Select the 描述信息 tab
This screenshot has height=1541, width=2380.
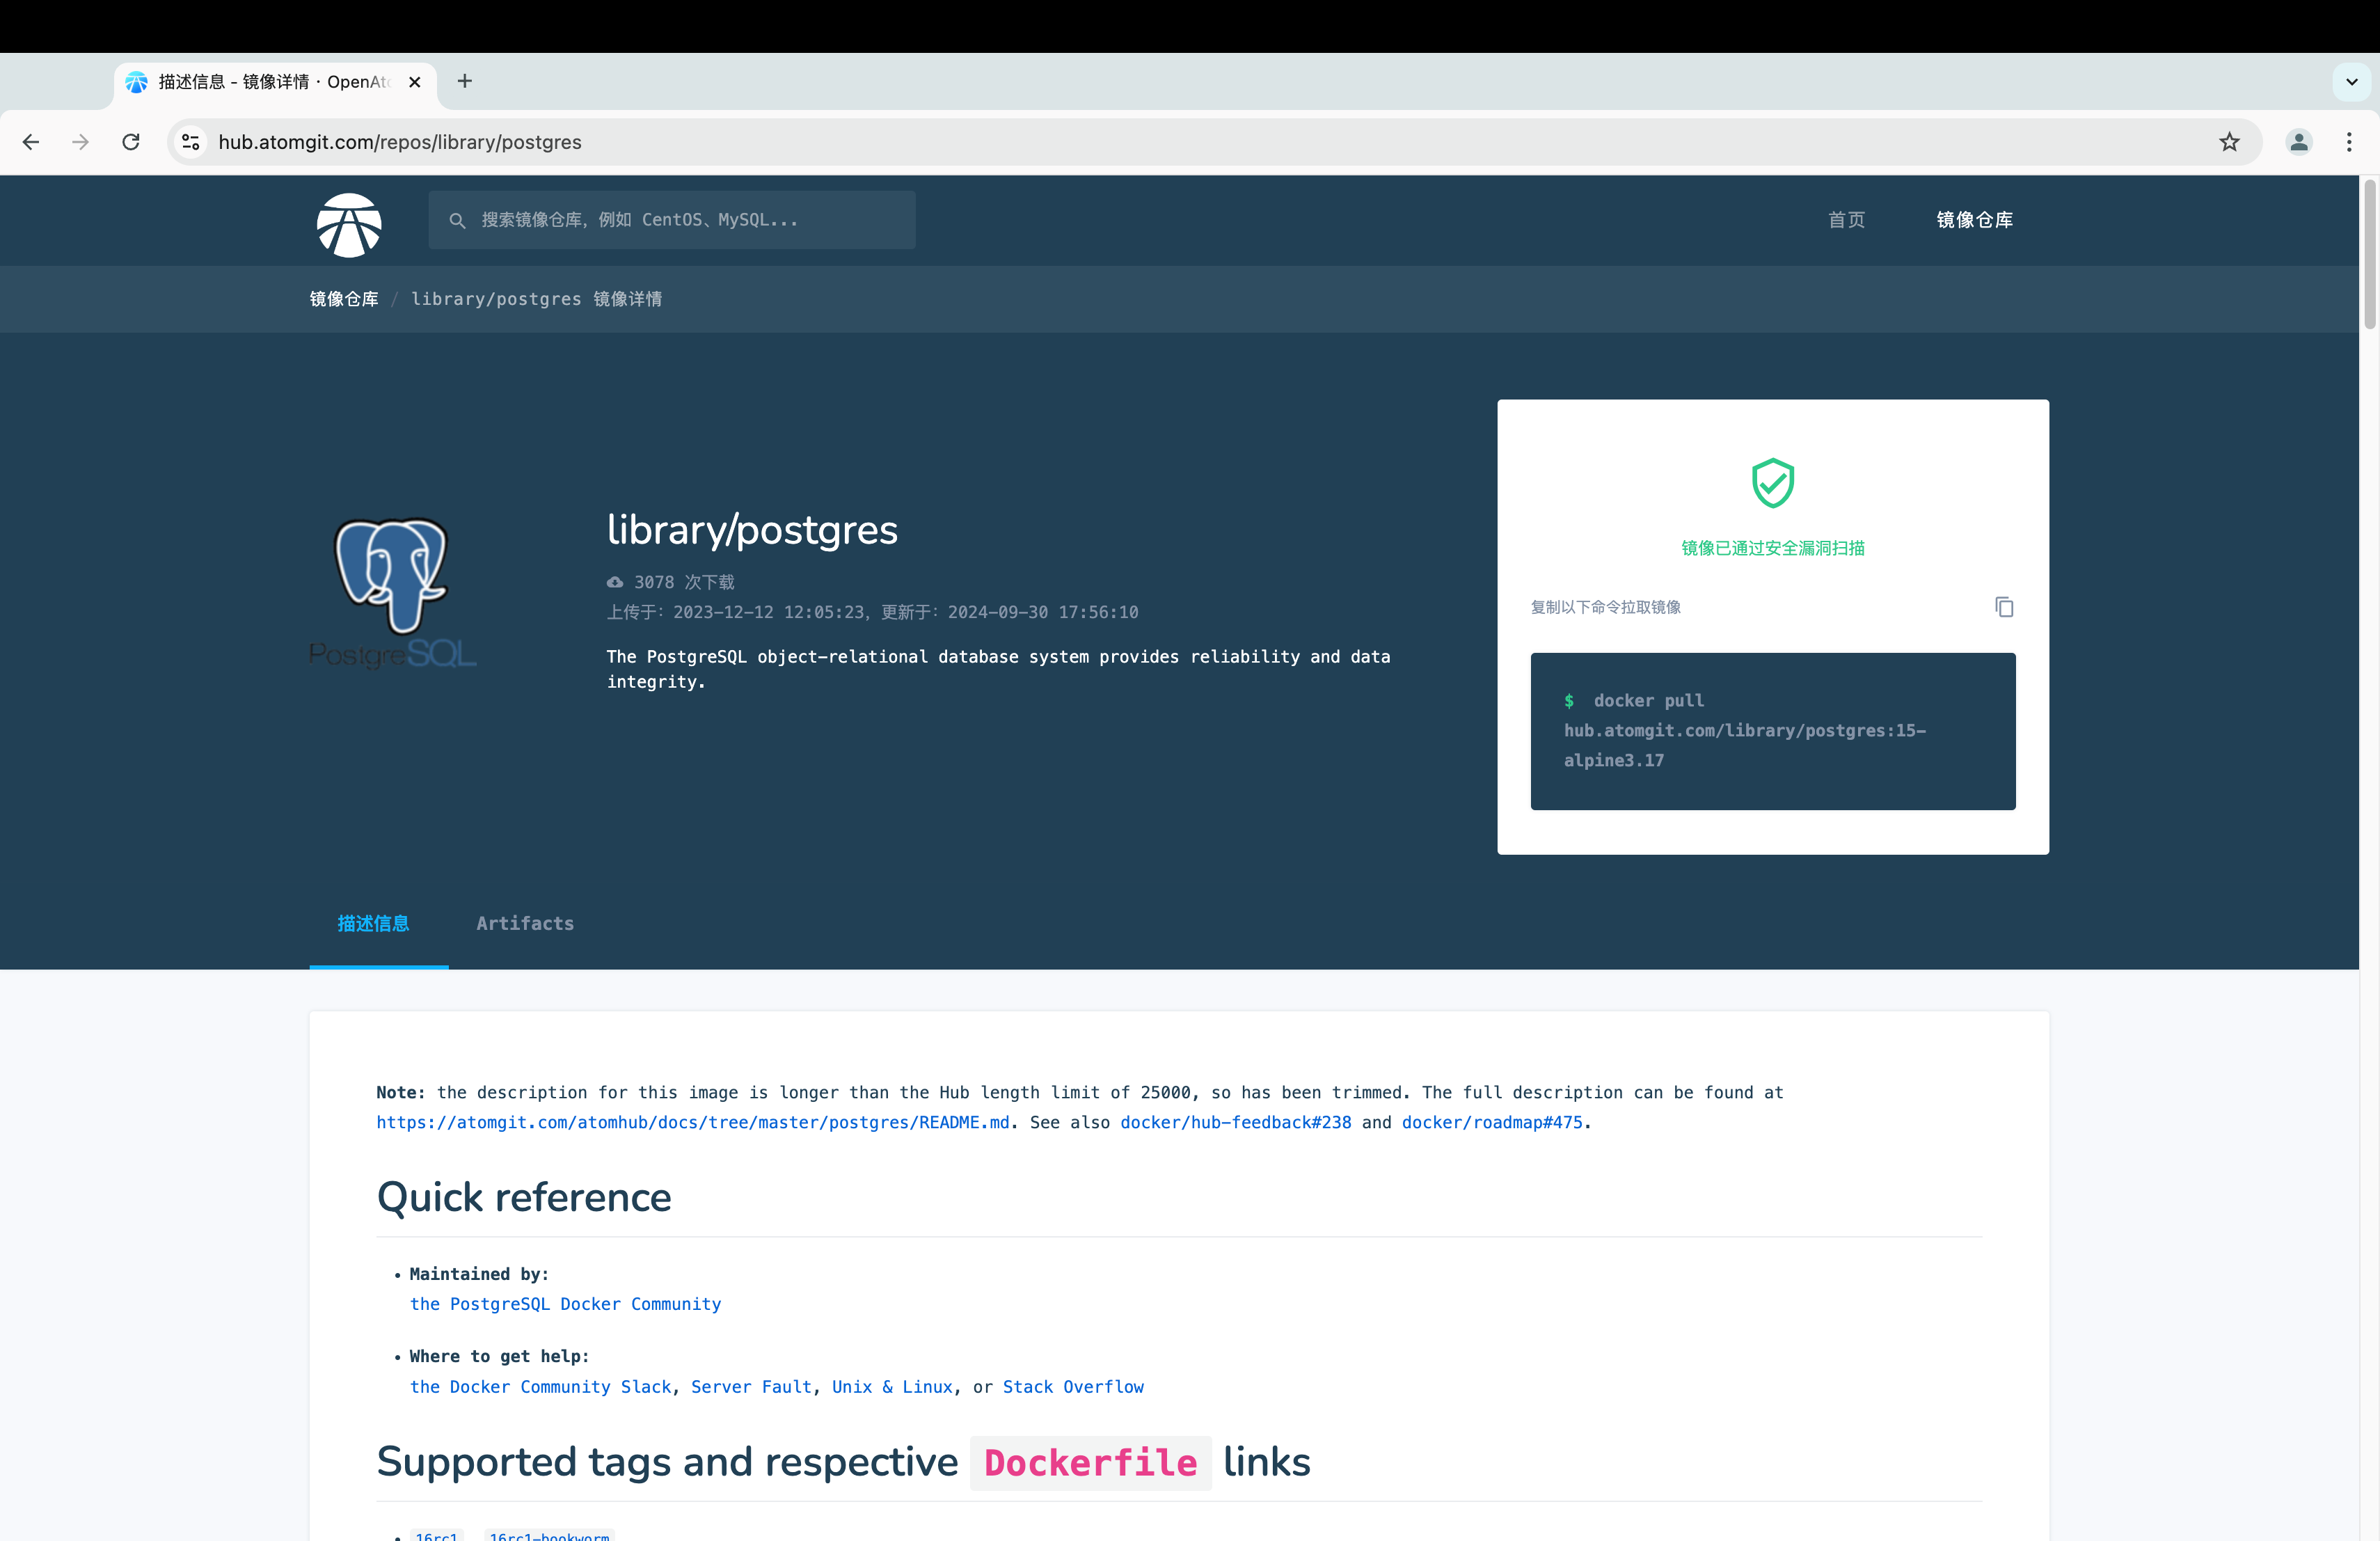coord(373,923)
